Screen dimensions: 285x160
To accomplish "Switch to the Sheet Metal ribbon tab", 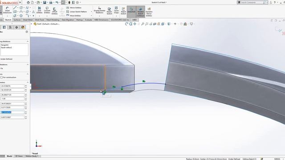I will 28,20.
